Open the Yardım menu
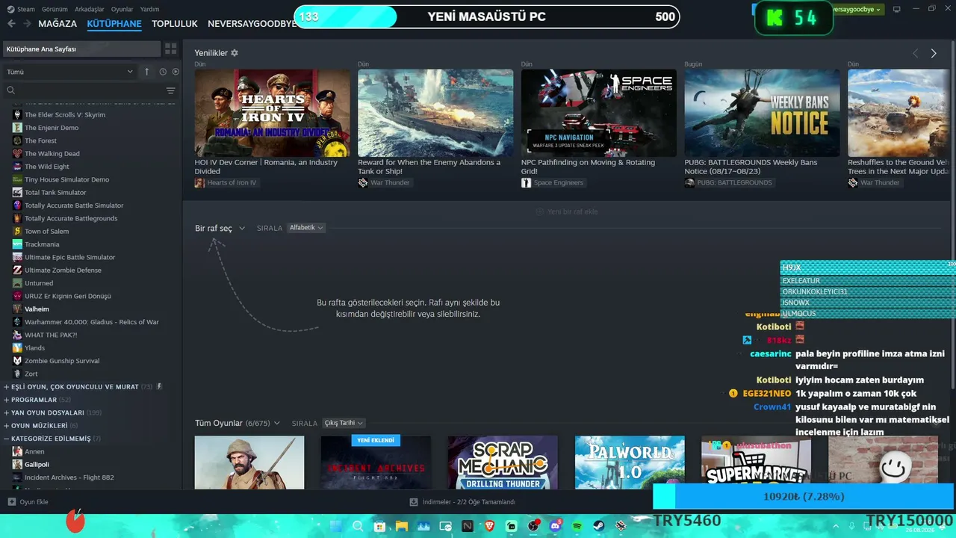 [x=149, y=9]
